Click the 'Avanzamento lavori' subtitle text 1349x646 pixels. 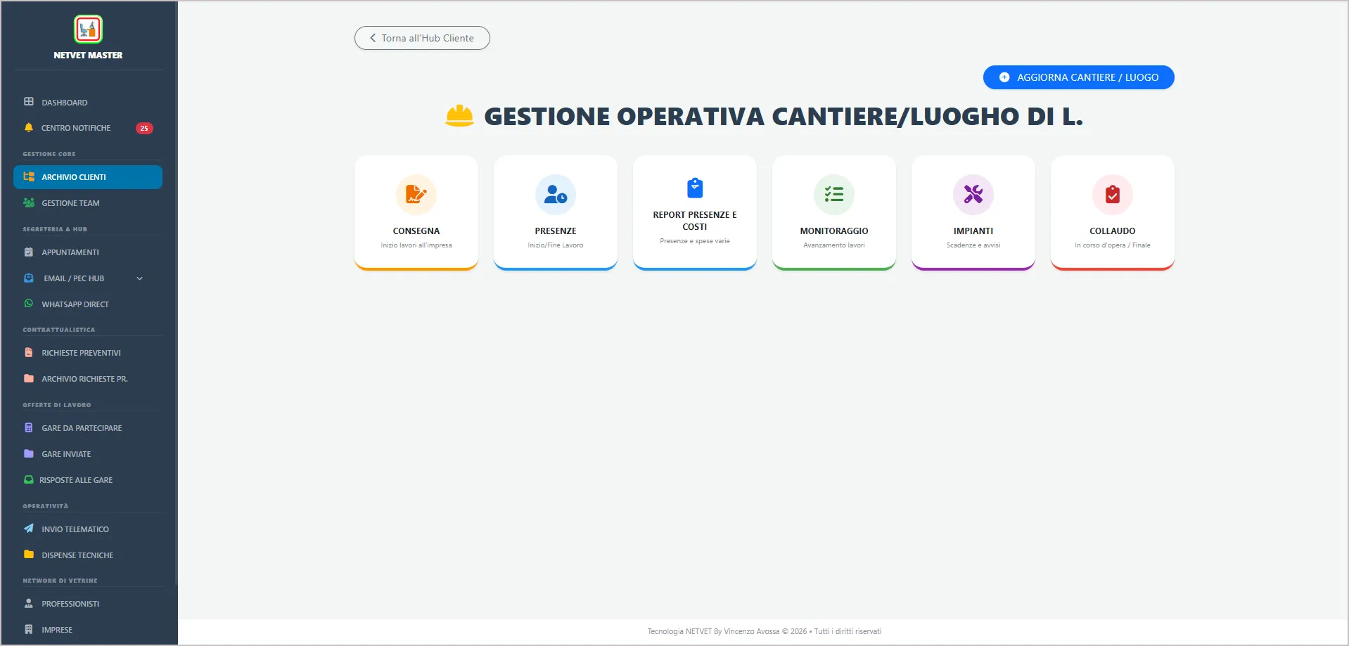[834, 245]
